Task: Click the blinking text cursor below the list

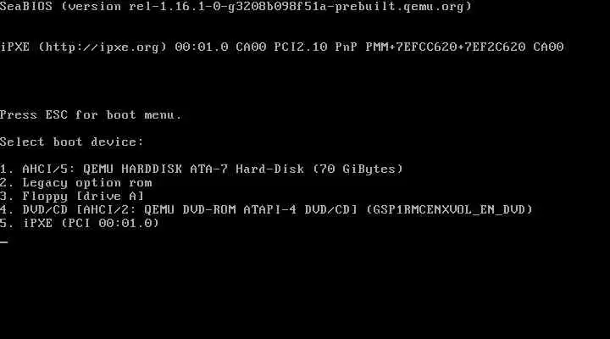Action: pyautogui.click(x=4, y=242)
